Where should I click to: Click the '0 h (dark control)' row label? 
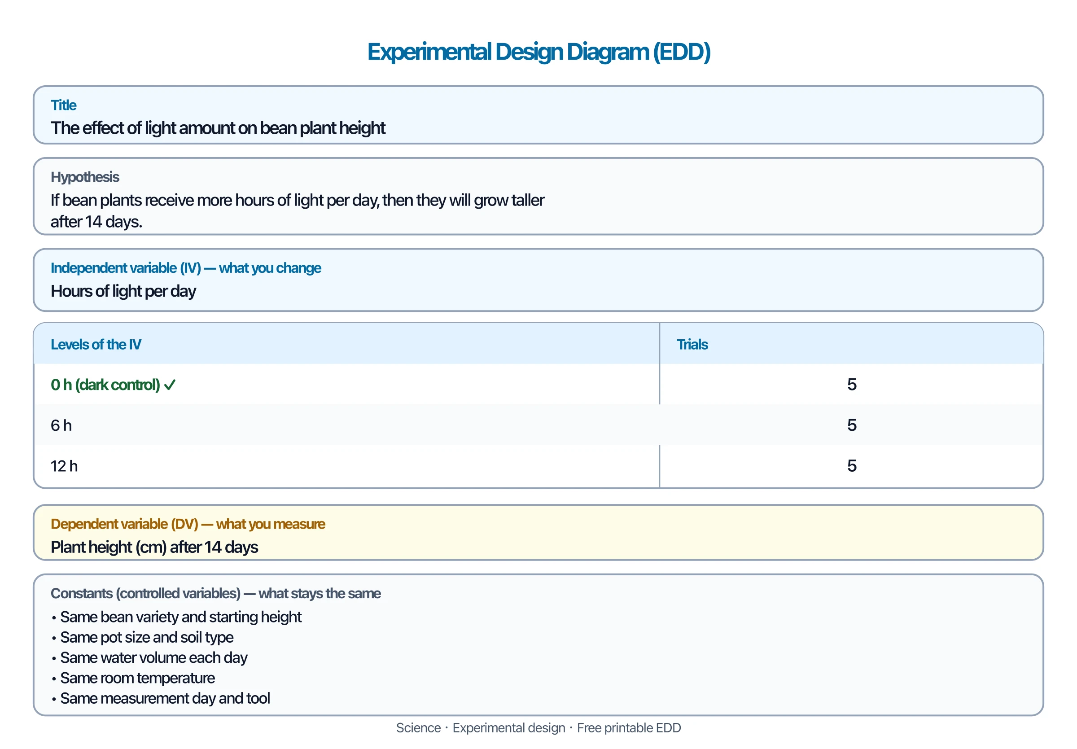105,385
